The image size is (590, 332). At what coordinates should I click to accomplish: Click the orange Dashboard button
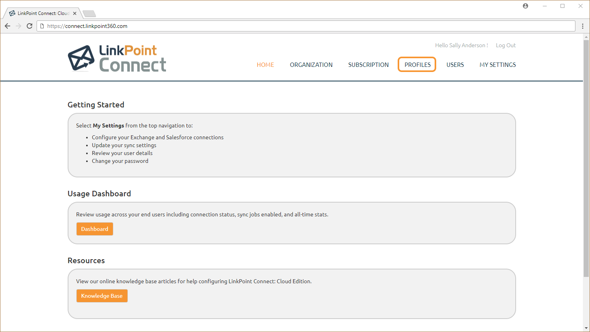pyautogui.click(x=95, y=229)
